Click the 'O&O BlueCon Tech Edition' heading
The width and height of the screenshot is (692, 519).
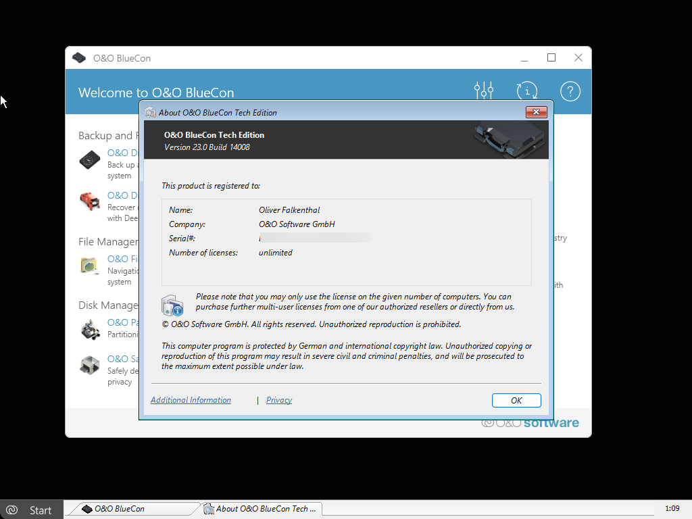[x=214, y=135]
